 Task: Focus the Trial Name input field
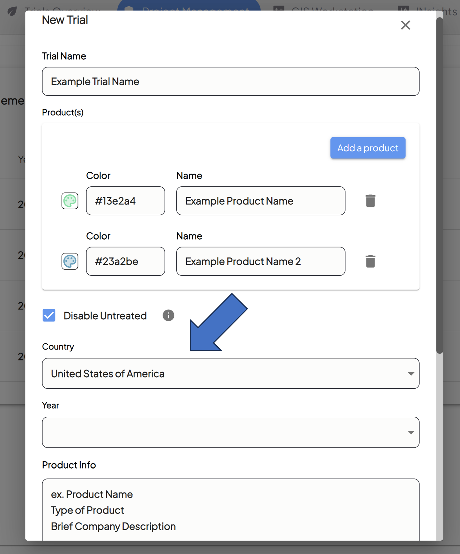coord(230,82)
